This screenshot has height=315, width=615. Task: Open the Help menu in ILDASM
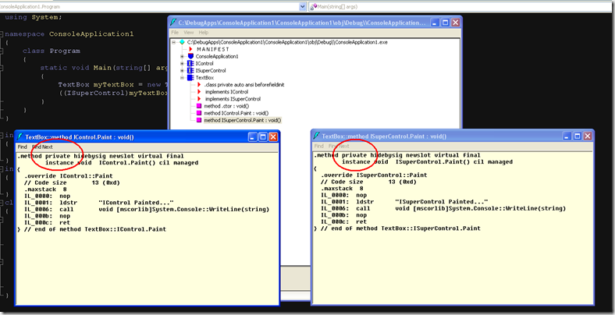pos(203,33)
